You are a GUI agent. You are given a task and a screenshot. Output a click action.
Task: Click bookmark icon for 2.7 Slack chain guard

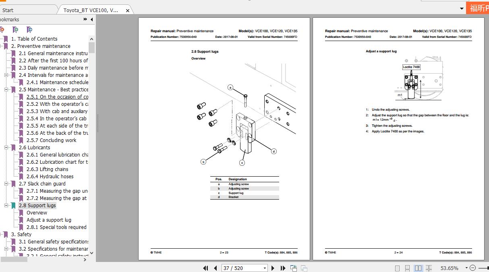click(14, 184)
